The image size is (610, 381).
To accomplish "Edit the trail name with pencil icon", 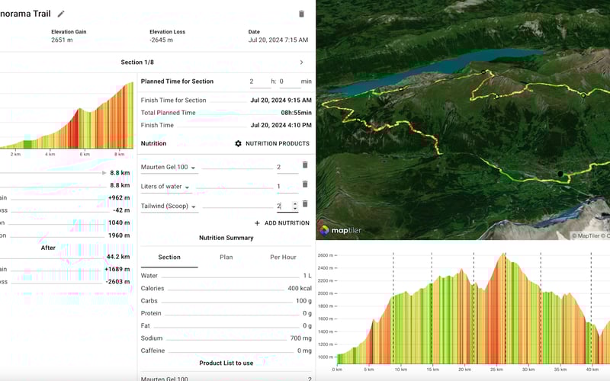I will [x=61, y=14].
